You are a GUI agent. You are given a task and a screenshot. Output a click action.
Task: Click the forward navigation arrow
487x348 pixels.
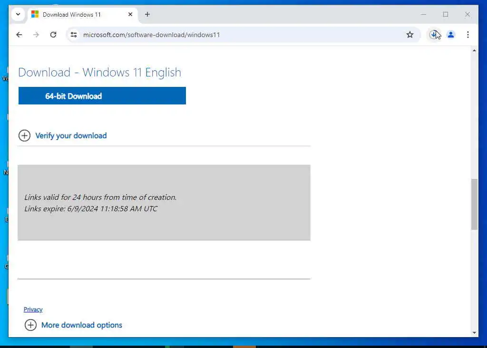[x=36, y=35]
